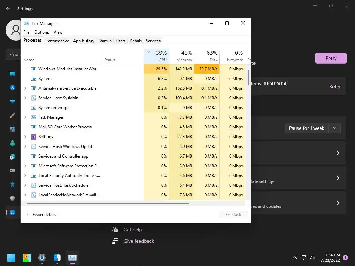This screenshot has height=266, width=355.
Task: Click the Services and Controller app icon
Action: coord(34,156)
